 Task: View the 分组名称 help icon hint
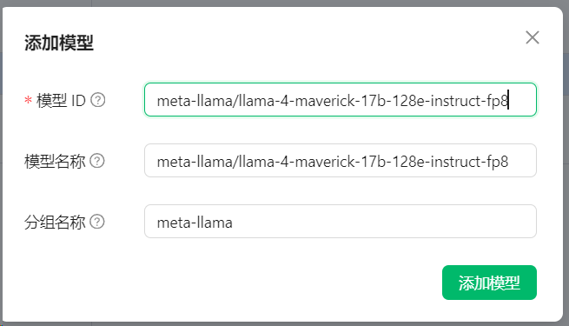[97, 222]
